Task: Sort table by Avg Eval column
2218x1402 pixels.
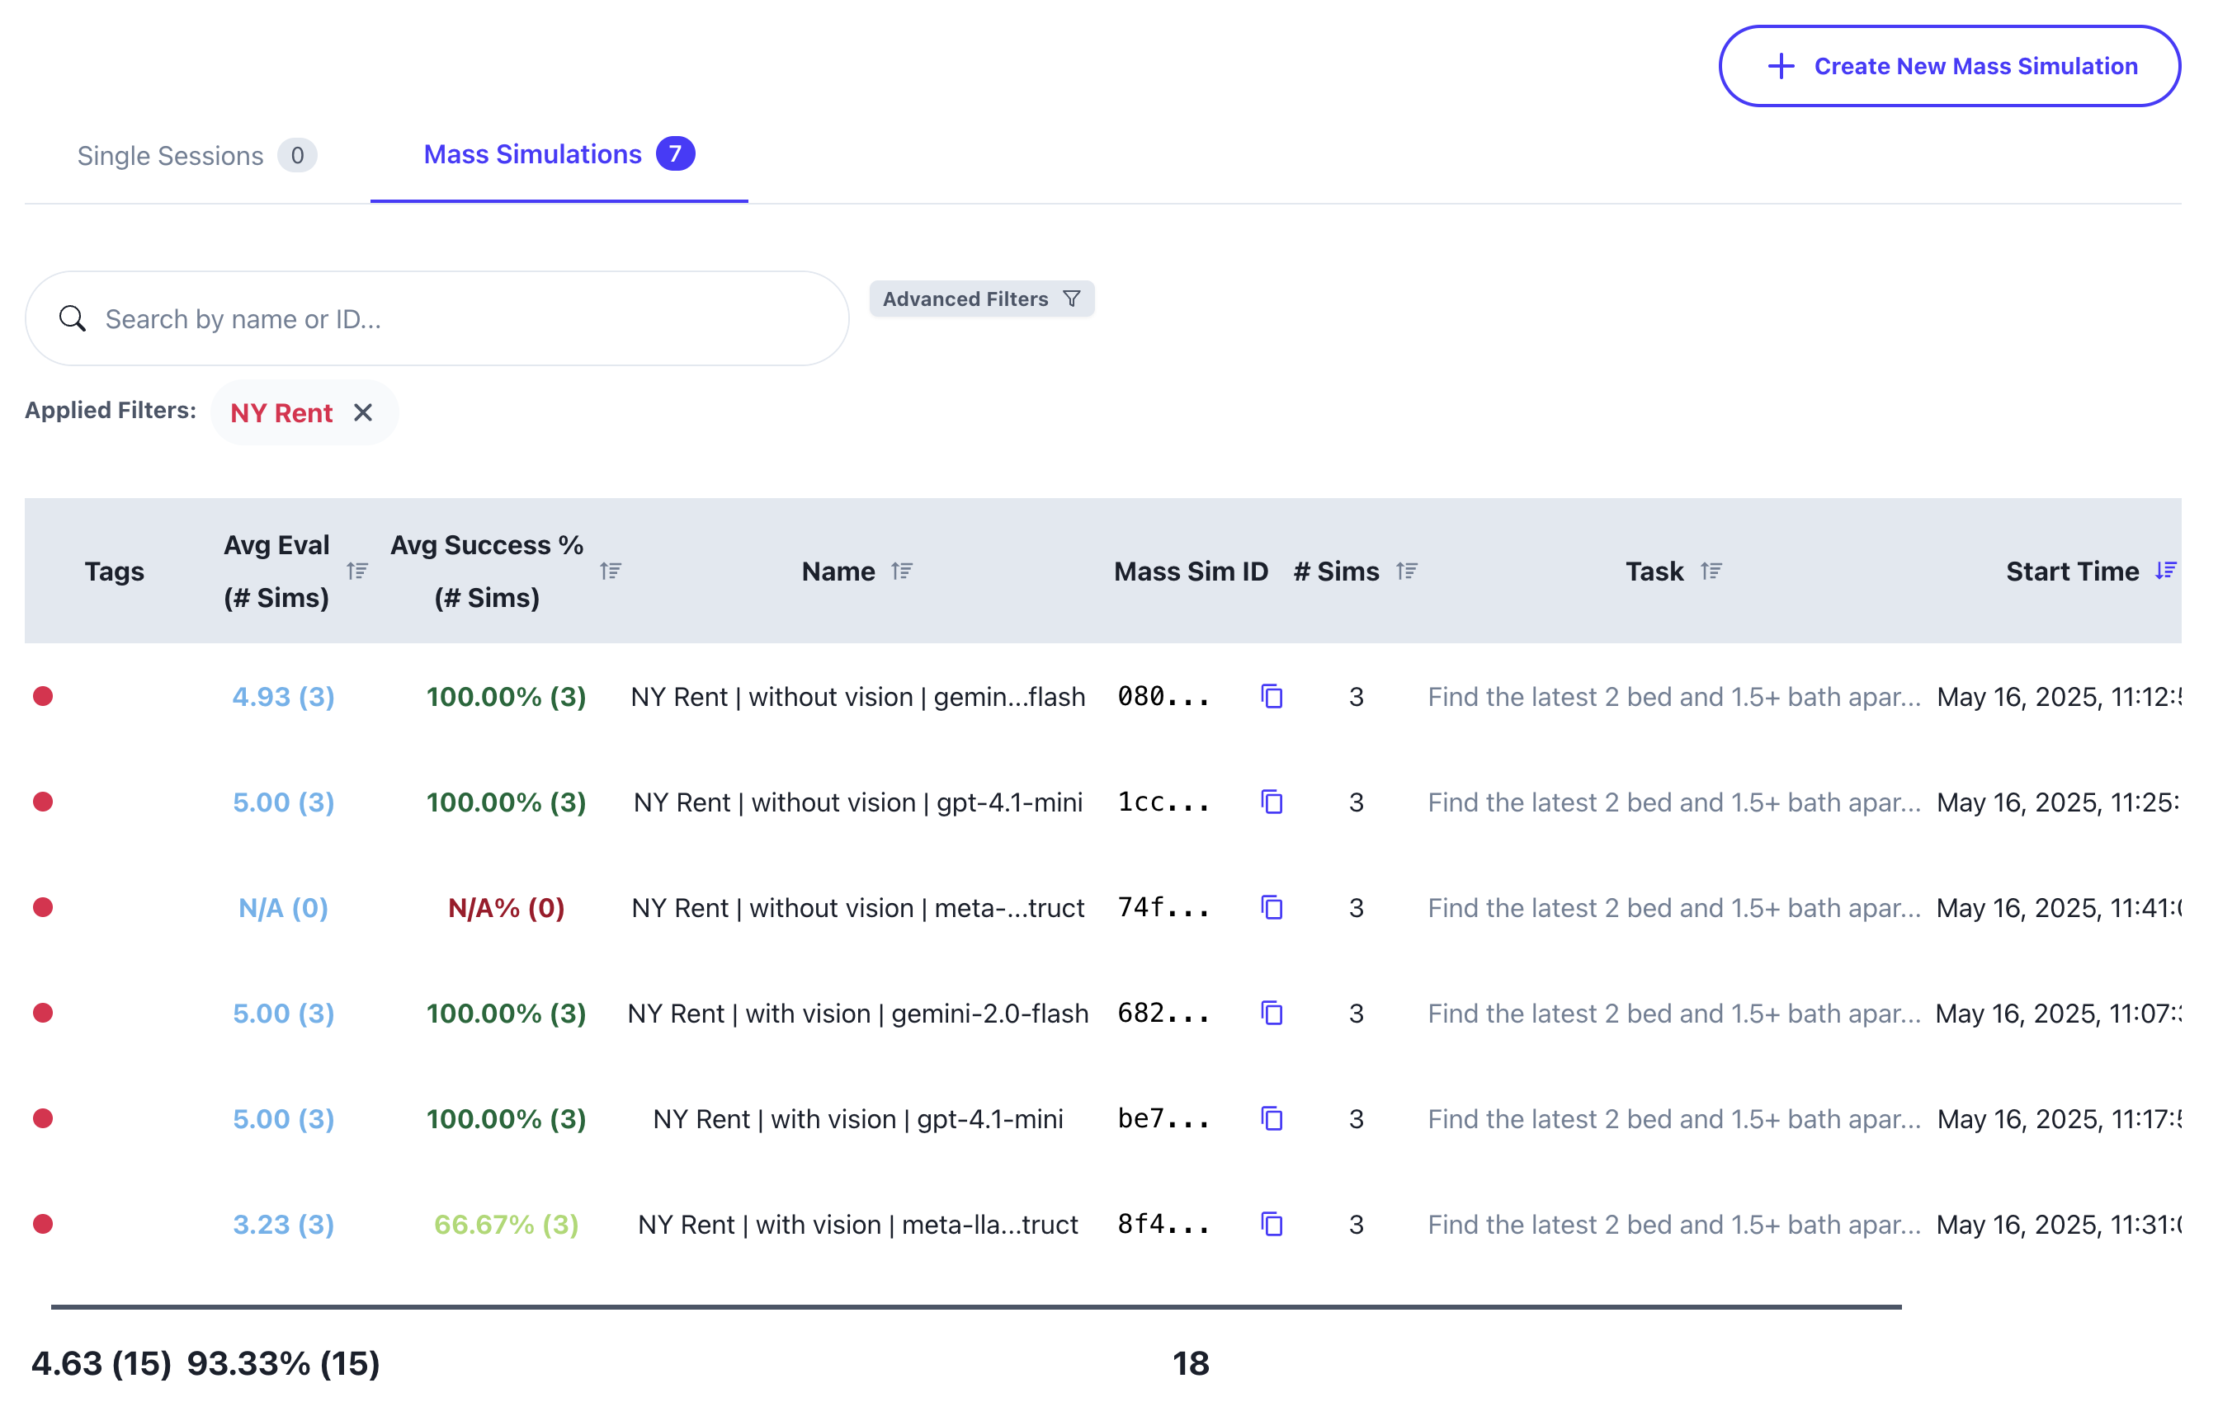Action: click(357, 572)
